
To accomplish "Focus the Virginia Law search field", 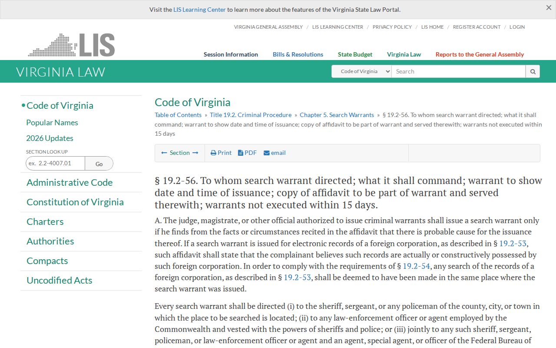I will (x=459, y=71).
